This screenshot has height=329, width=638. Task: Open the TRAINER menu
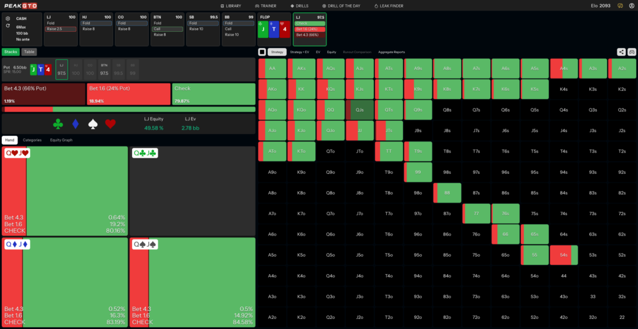click(265, 6)
